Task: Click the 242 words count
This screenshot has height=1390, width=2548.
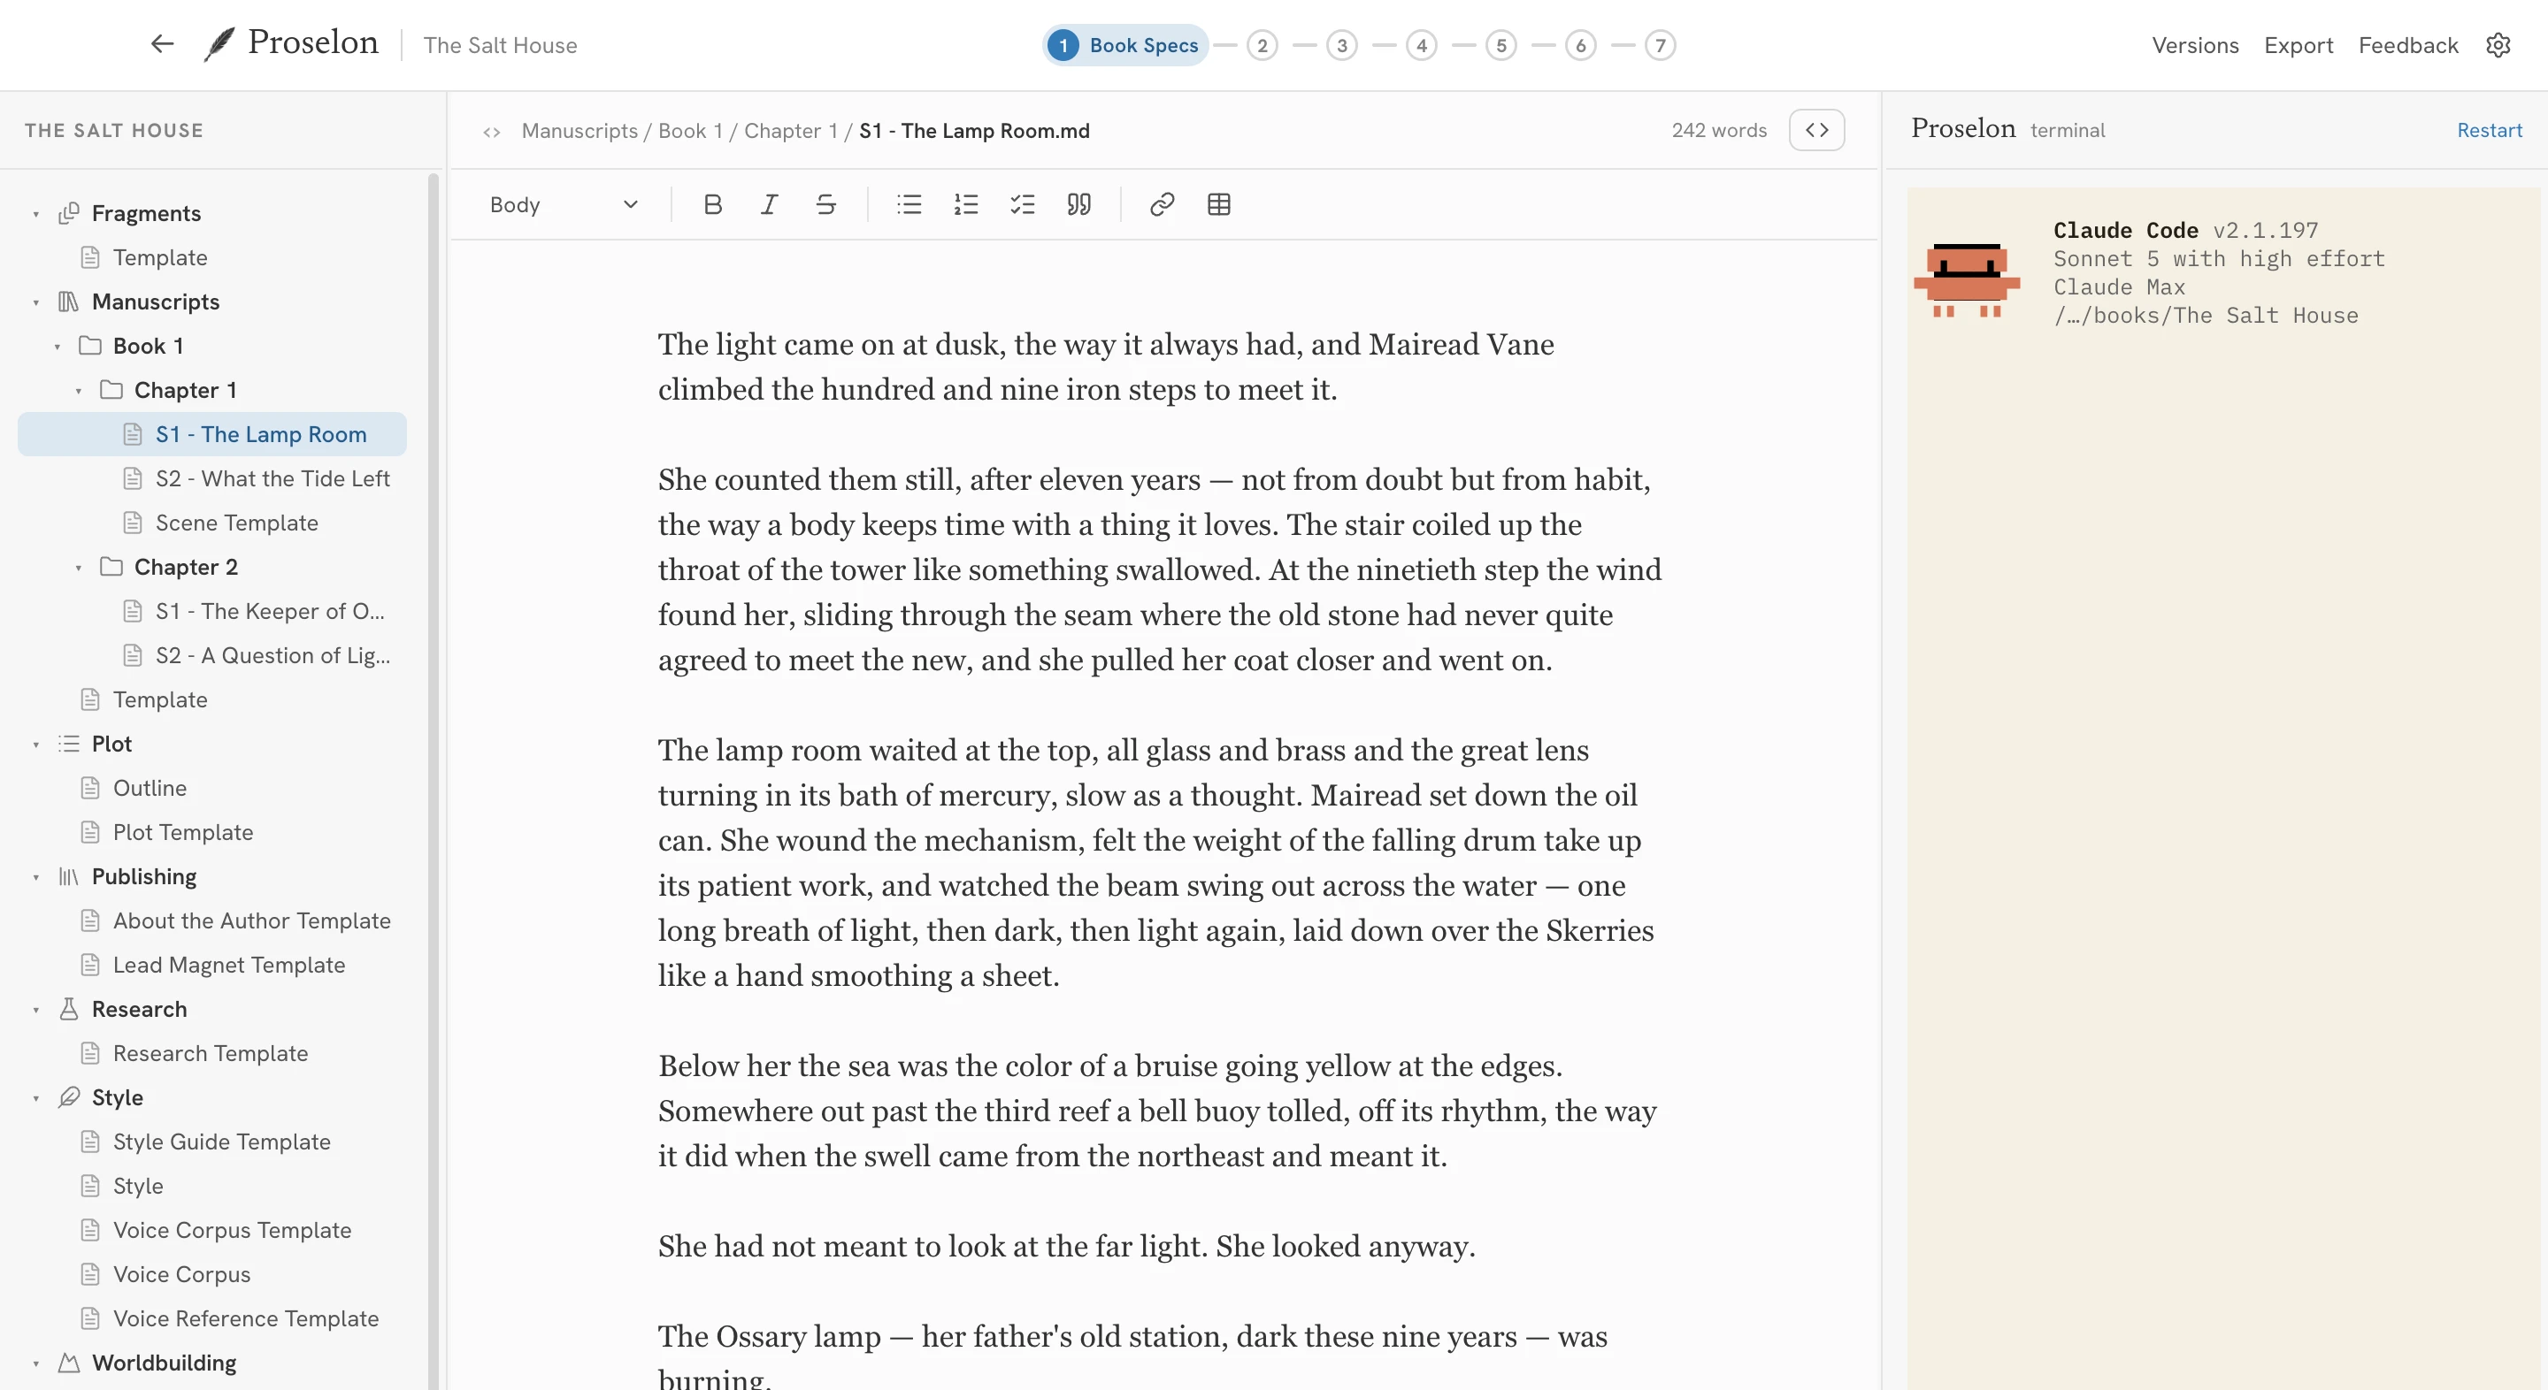Action: point(1718,131)
